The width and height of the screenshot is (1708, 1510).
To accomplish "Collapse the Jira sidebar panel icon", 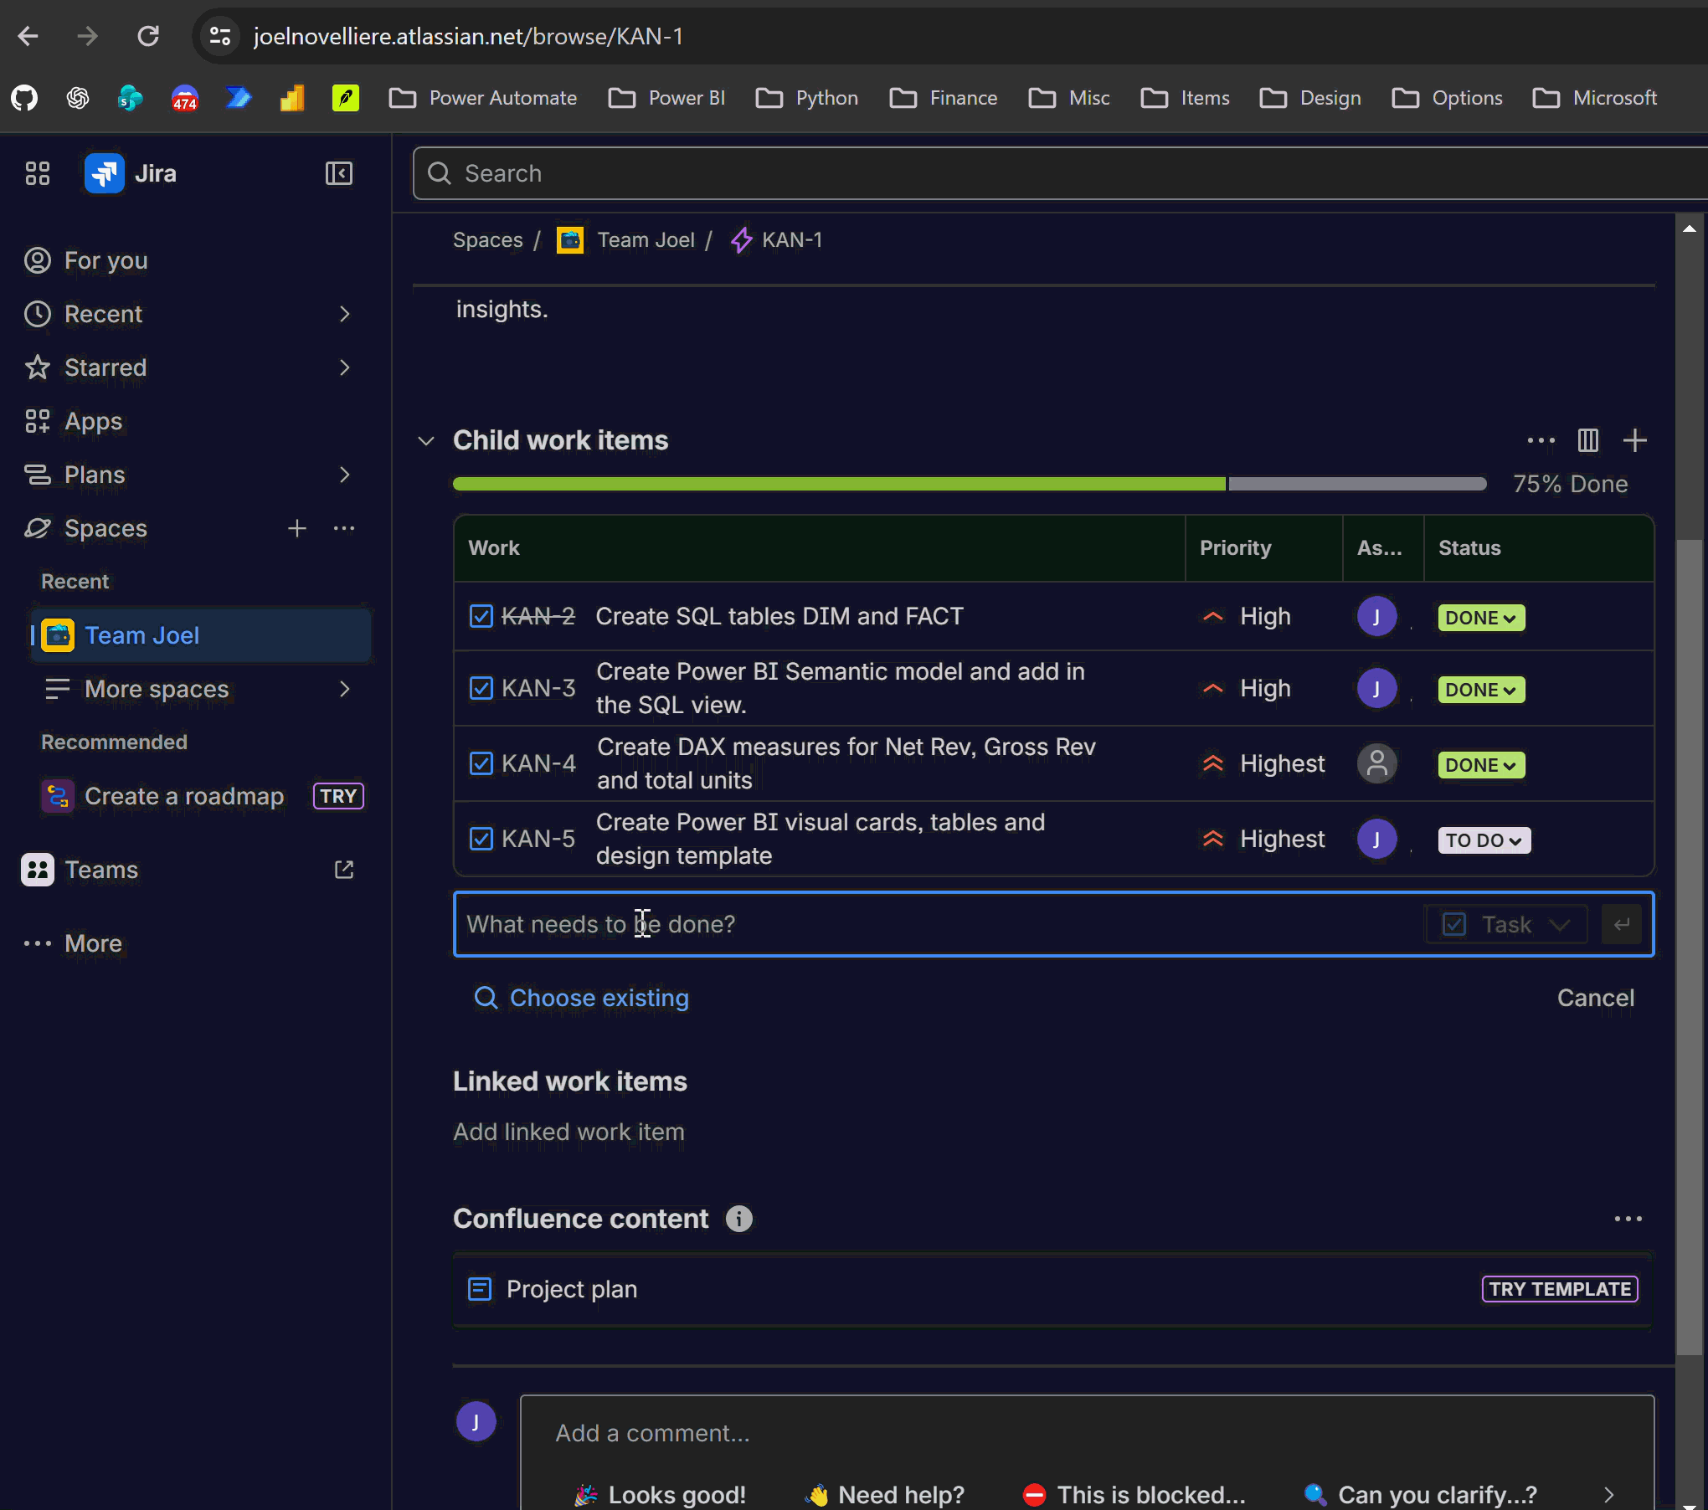I will (338, 173).
